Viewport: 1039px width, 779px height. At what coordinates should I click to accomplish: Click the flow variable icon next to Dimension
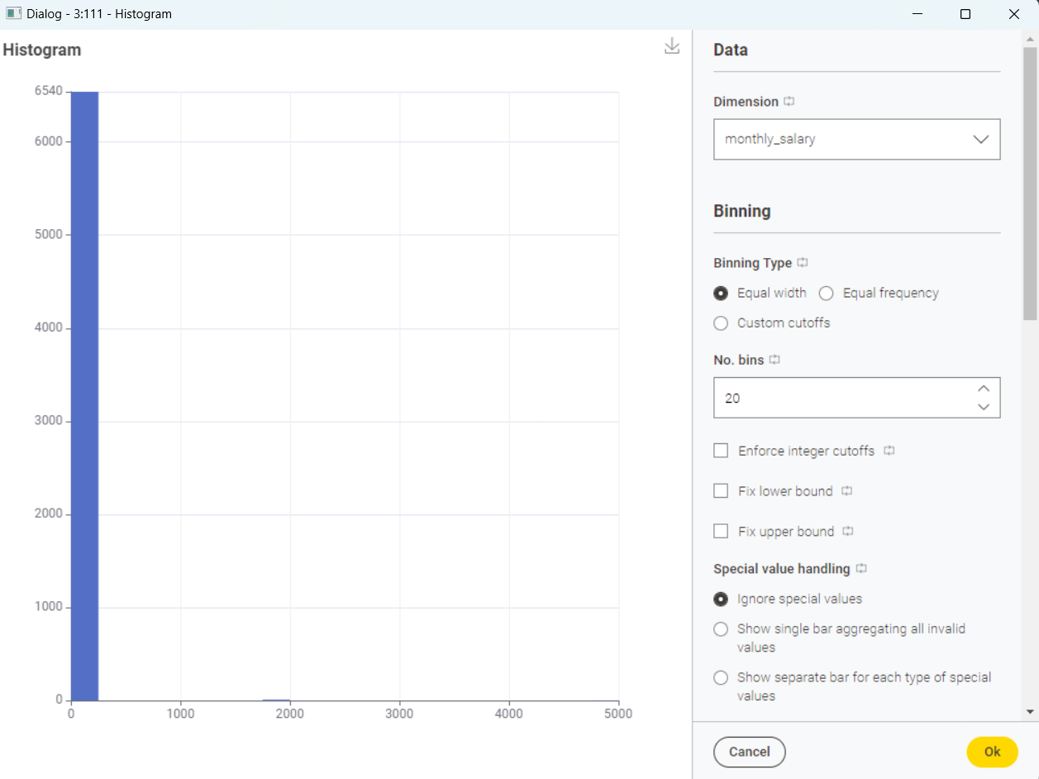pyautogui.click(x=788, y=101)
